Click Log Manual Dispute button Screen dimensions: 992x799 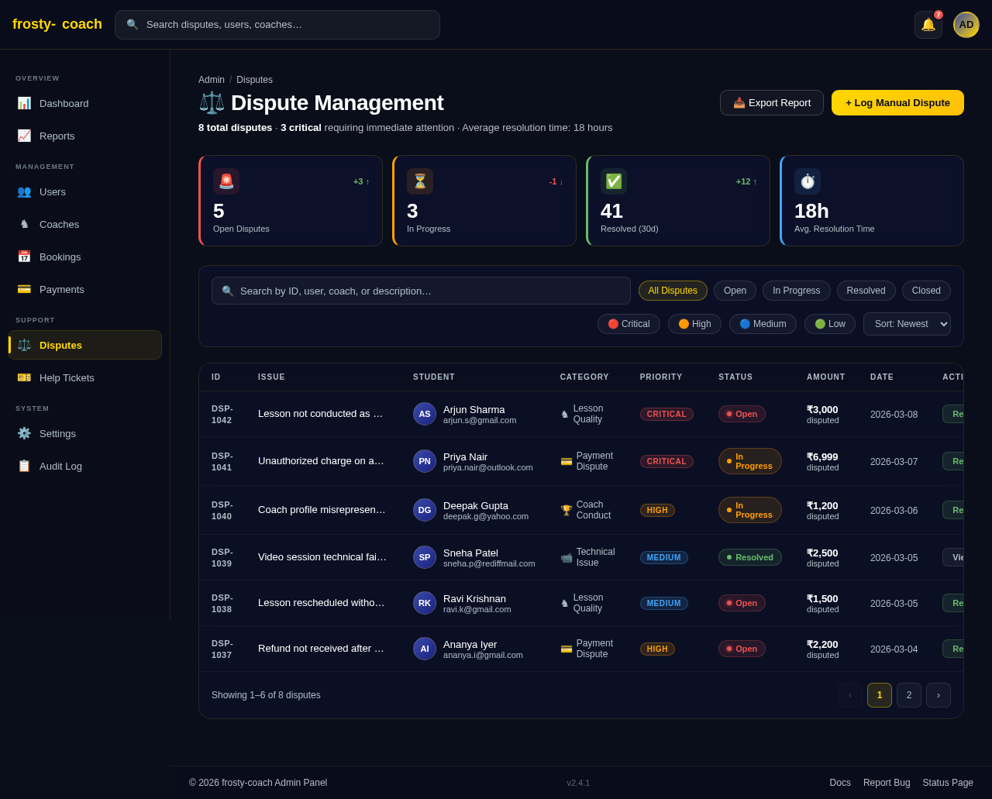pos(897,102)
